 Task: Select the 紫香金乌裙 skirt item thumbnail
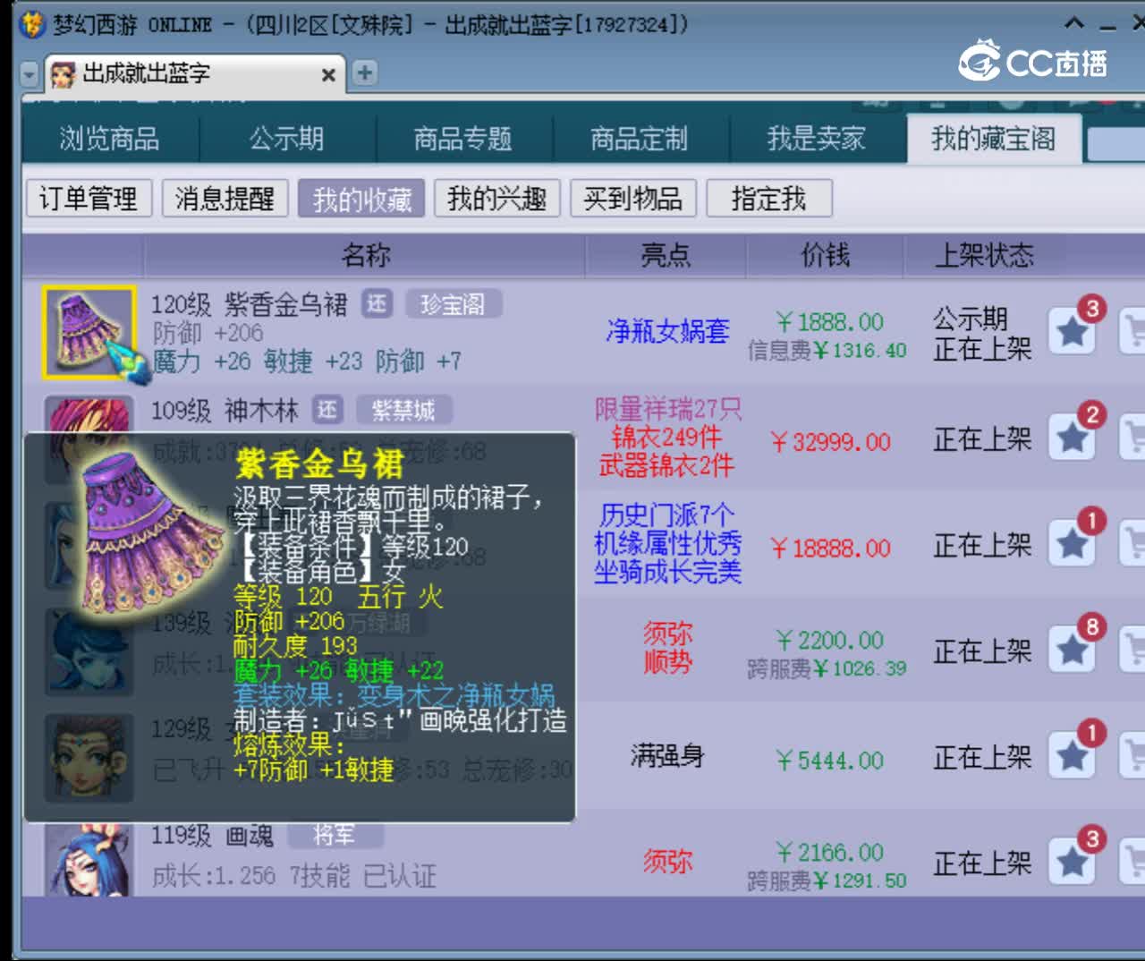[x=89, y=332]
